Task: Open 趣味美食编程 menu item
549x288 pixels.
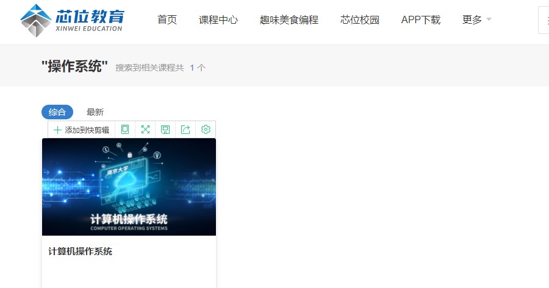Action: pyautogui.click(x=289, y=19)
